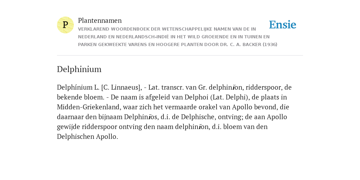
Task: Click the opening word Delphínium L.
Action: tap(78, 88)
